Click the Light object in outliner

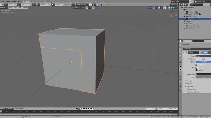pos(190,17)
